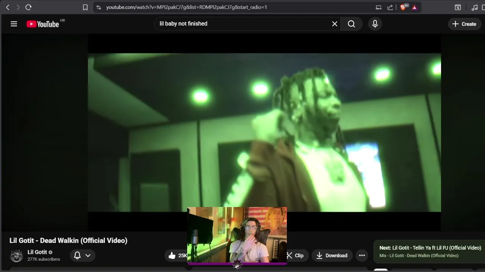Pause the Dead Walkin video player

click(264, 132)
